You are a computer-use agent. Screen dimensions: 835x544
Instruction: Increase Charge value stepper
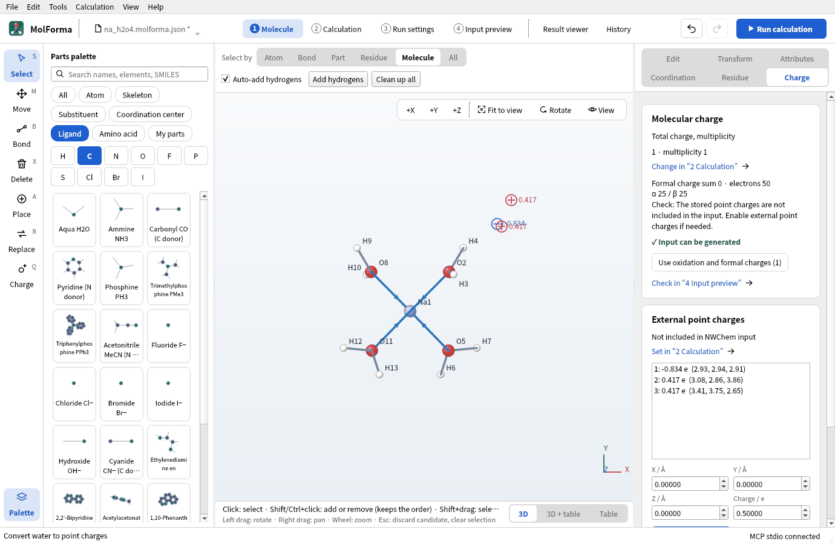click(x=805, y=510)
